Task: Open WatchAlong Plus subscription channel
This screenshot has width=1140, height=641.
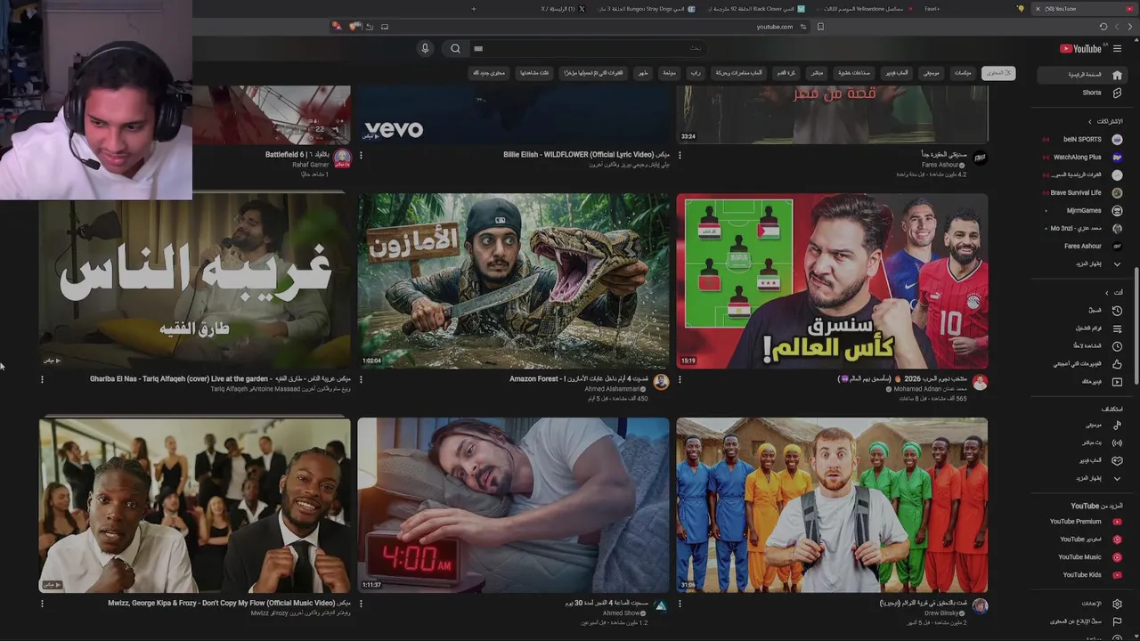Action: pyautogui.click(x=1082, y=157)
